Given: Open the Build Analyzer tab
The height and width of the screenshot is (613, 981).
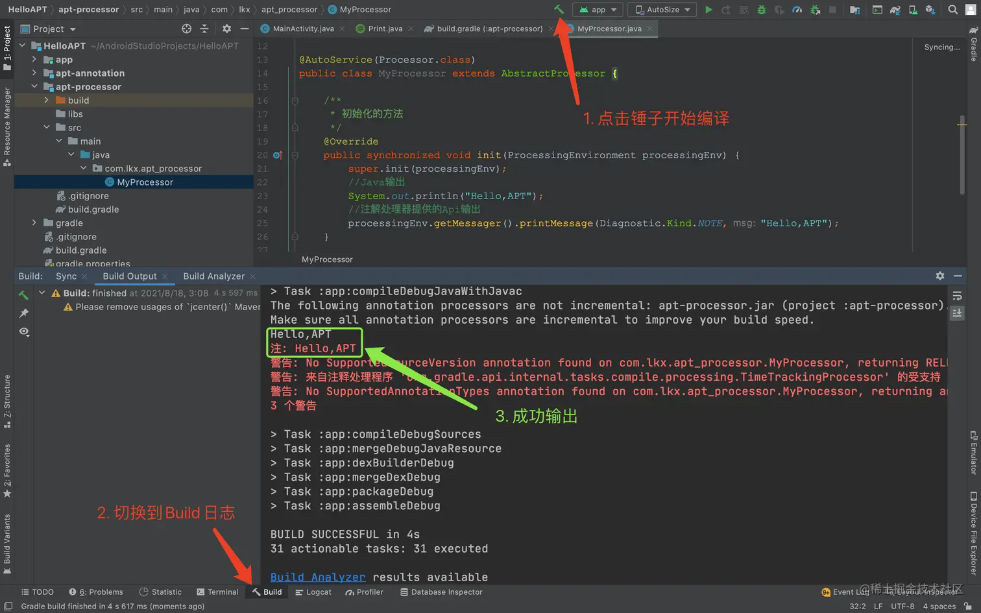Looking at the screenshot, I should click(214, 276).
